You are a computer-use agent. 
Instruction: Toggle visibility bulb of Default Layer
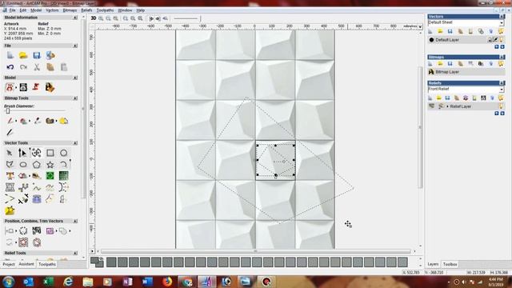tap(502, 40)
